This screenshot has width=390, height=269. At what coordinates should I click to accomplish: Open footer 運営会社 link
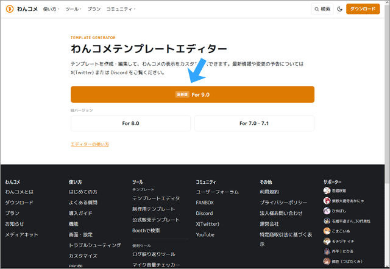(x=269, y=224)
